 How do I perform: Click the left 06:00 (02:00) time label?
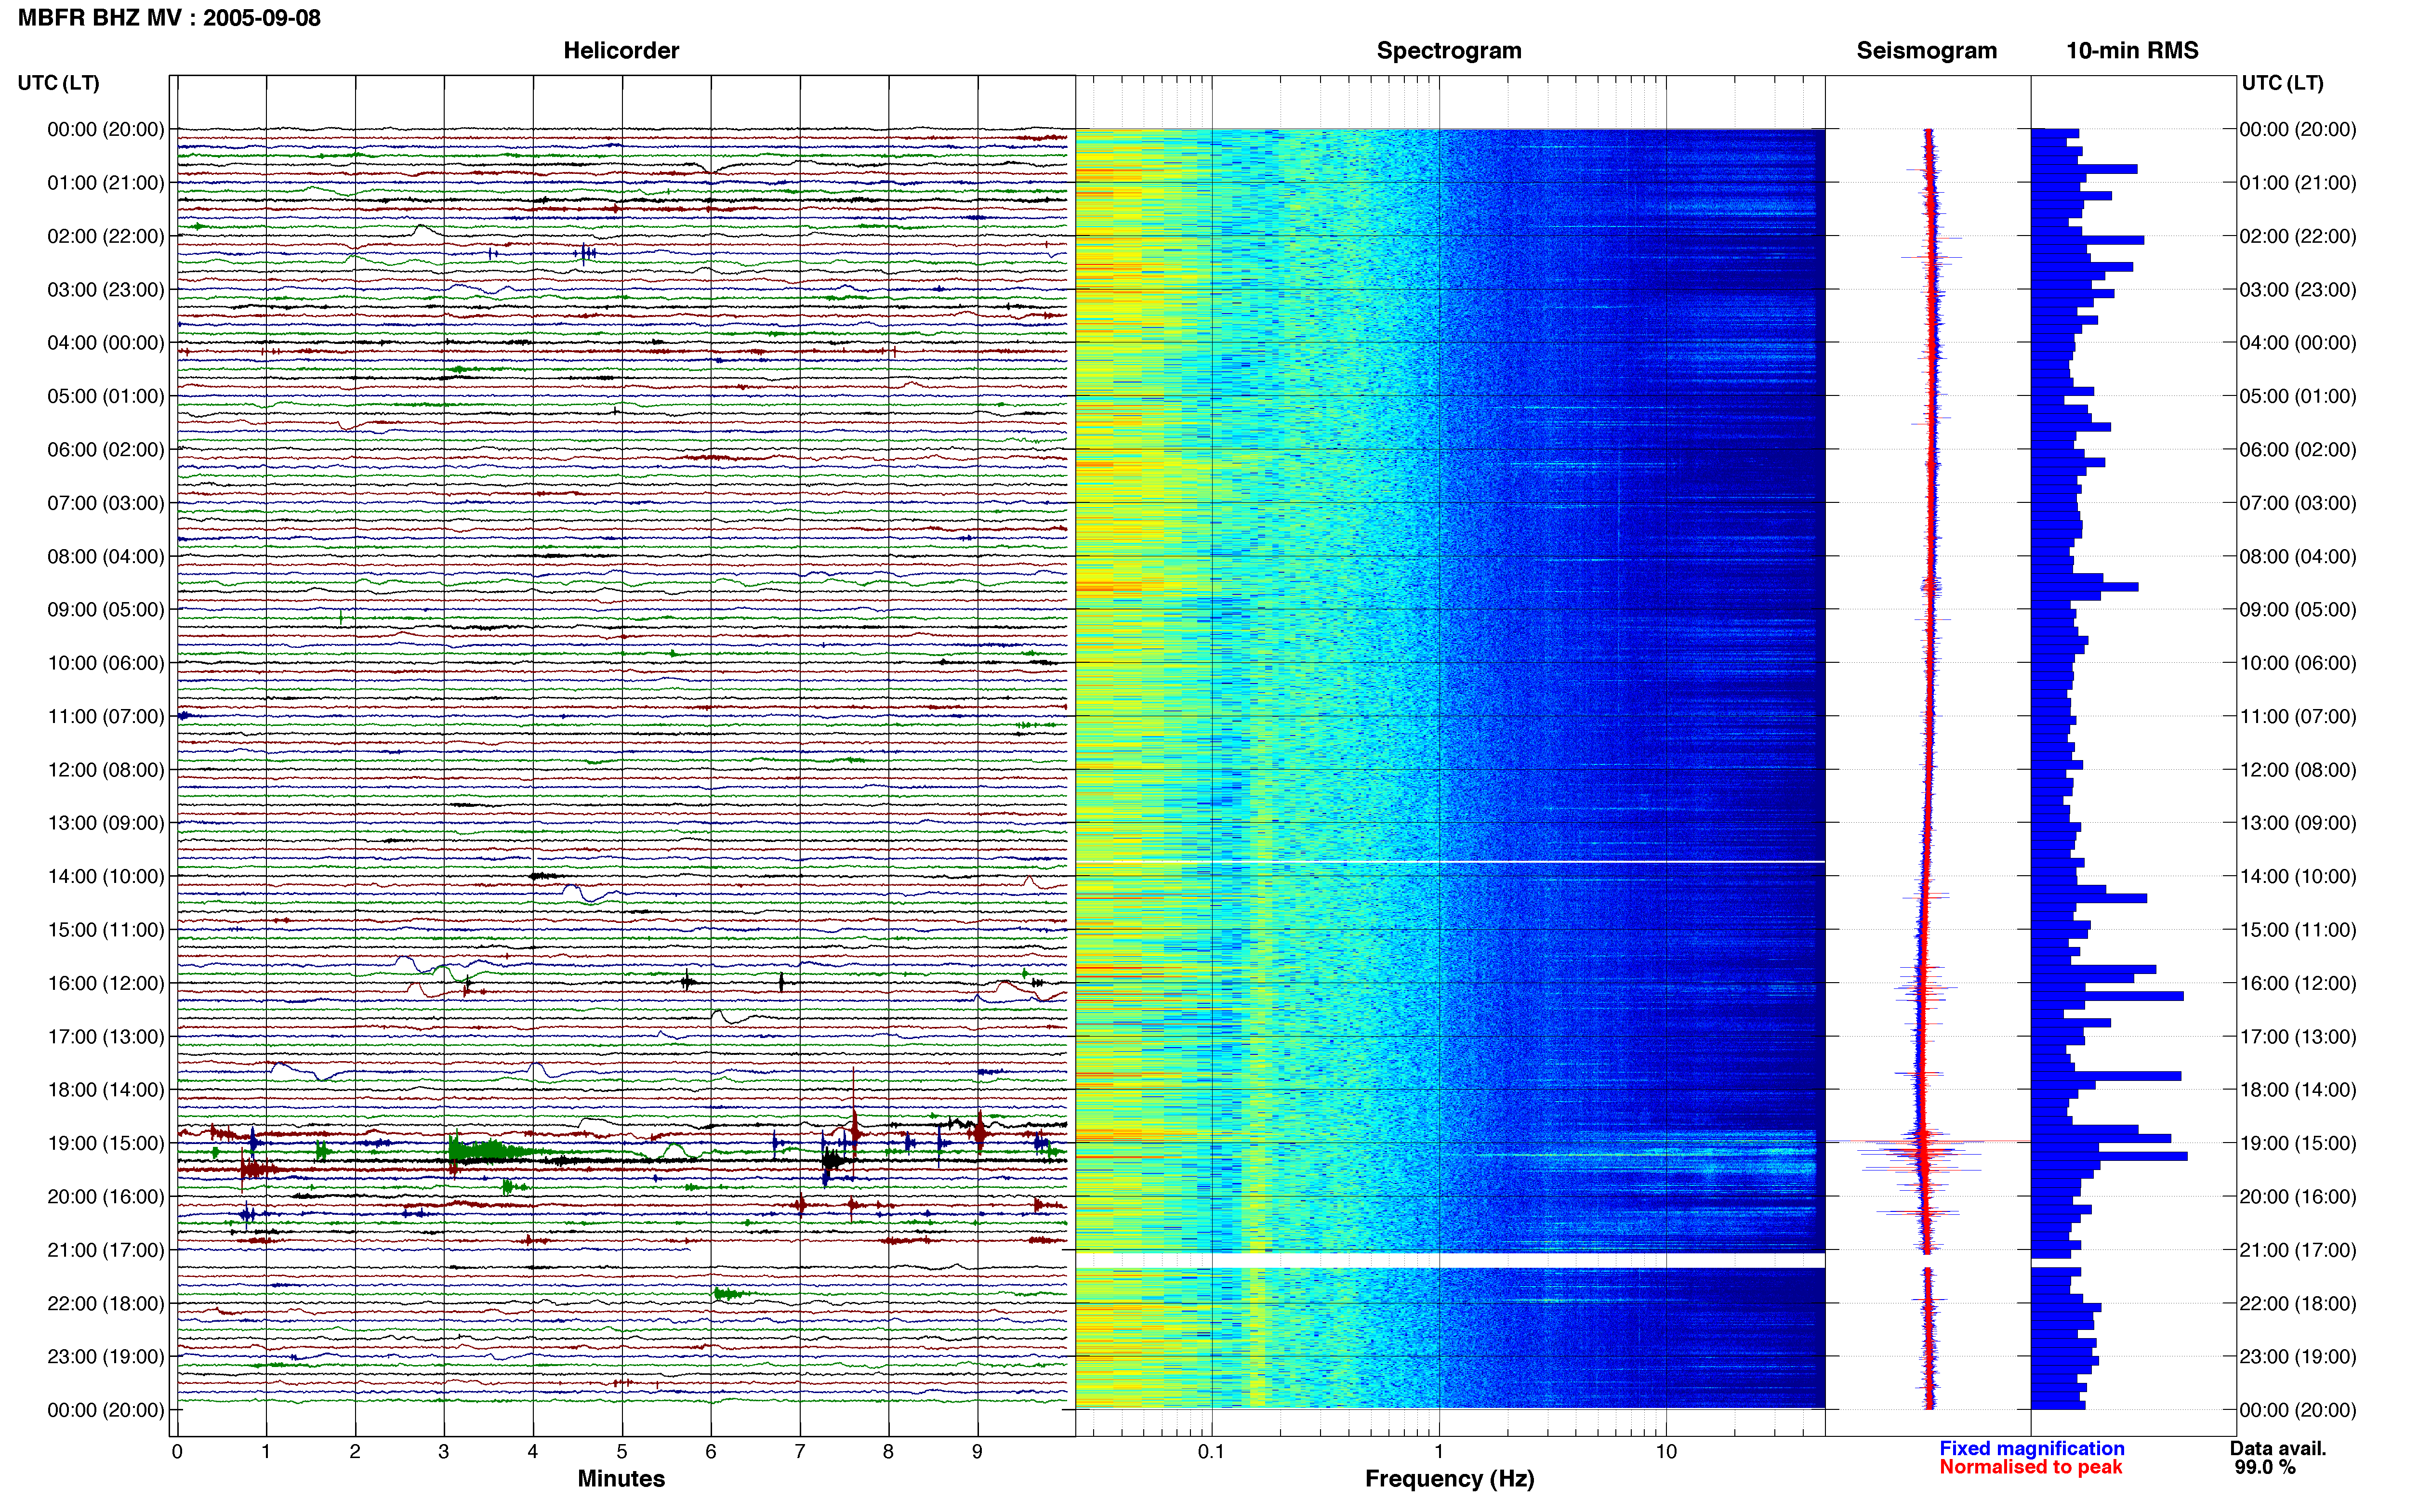[x=106, y=449]
